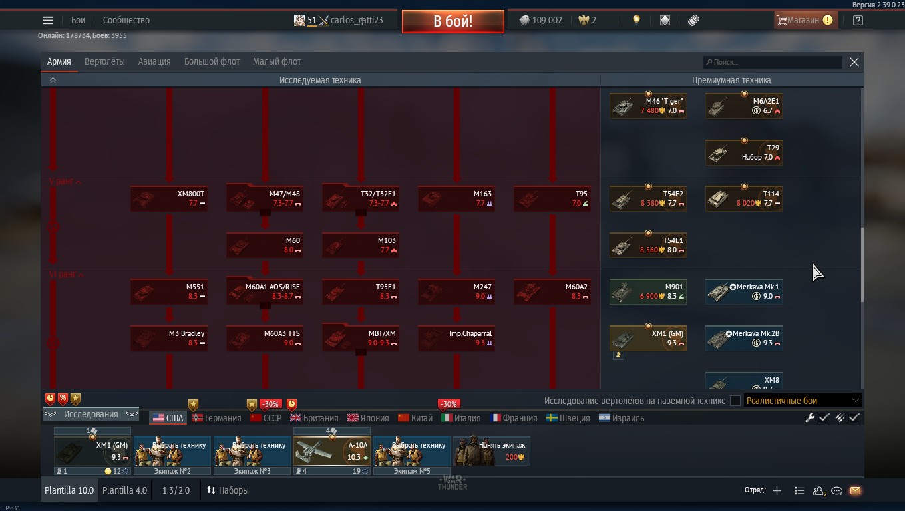Open the Магазин shop button
The width and height of the screenshot is (905, 511).
805,21
